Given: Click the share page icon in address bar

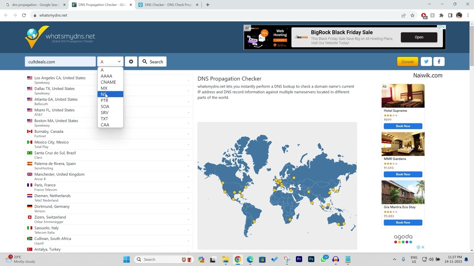Looking at the screenshot, I should pyautogui.click(x=403, y=15).
